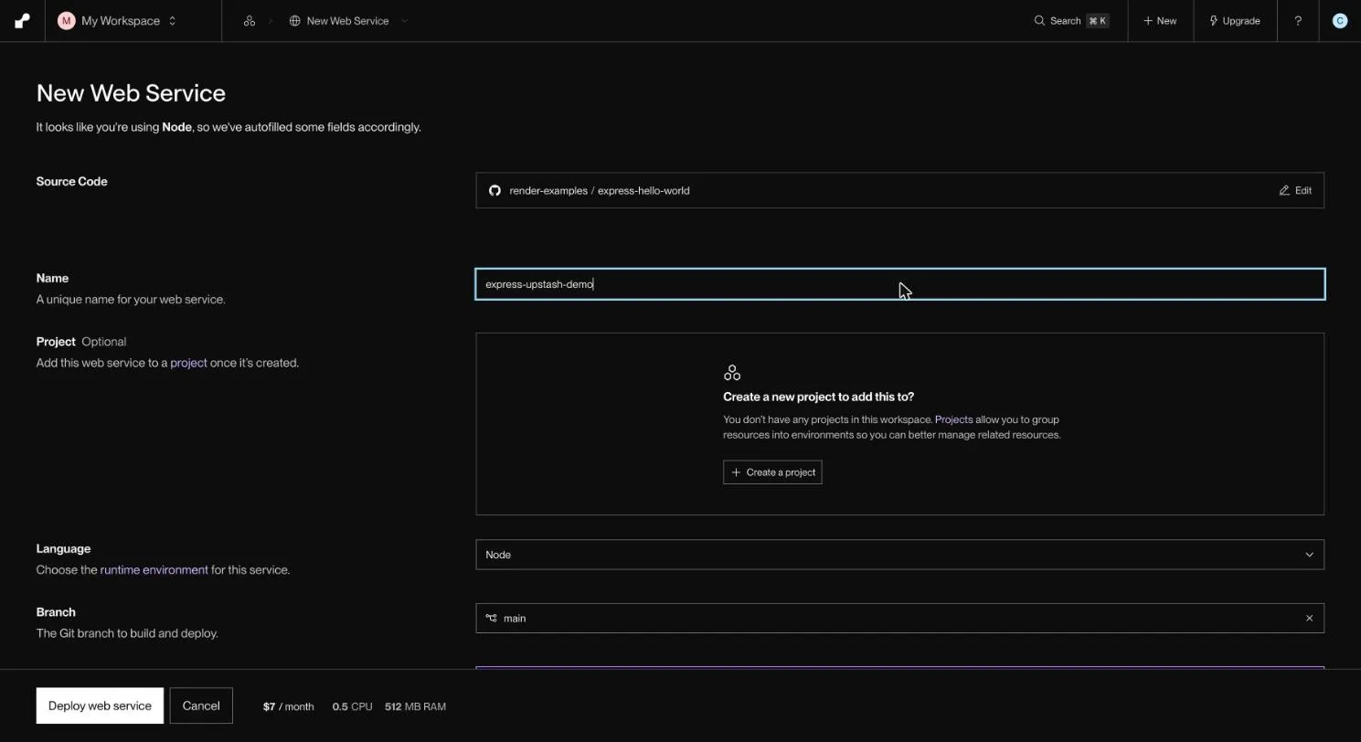Edit the source code repository
The height and width of the screenshot is (742, 1361).
point(1295,191)
